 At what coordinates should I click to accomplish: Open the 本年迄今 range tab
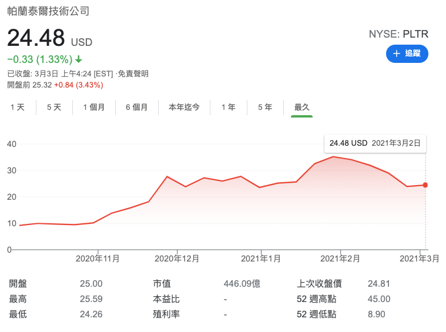pos(184,108)
